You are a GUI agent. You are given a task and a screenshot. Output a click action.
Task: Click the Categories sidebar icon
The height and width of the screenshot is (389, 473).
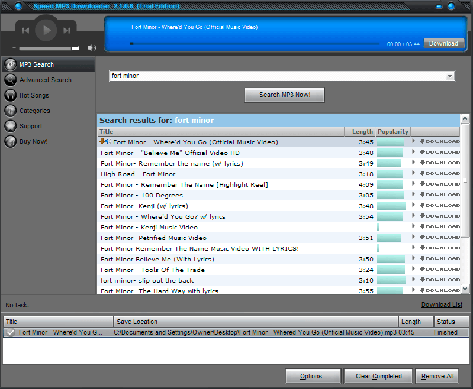pyautogui.click(x=11, y=111)
